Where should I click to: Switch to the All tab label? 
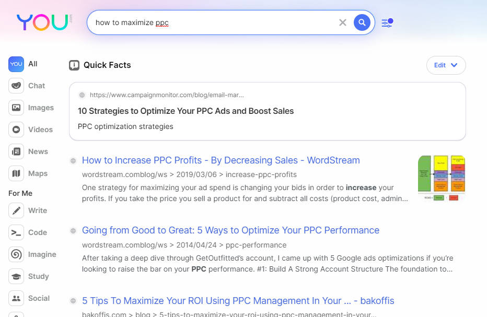coord(32,64)
